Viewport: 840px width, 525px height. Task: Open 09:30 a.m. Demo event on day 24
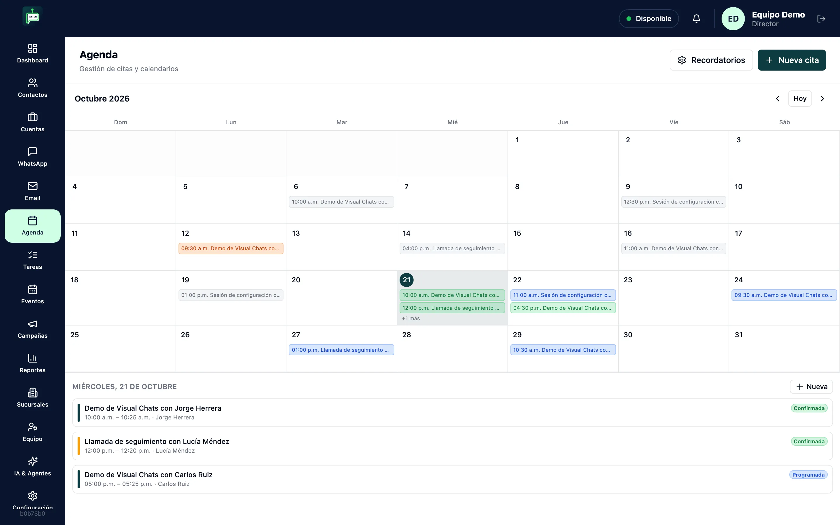[x=784, y=295]
